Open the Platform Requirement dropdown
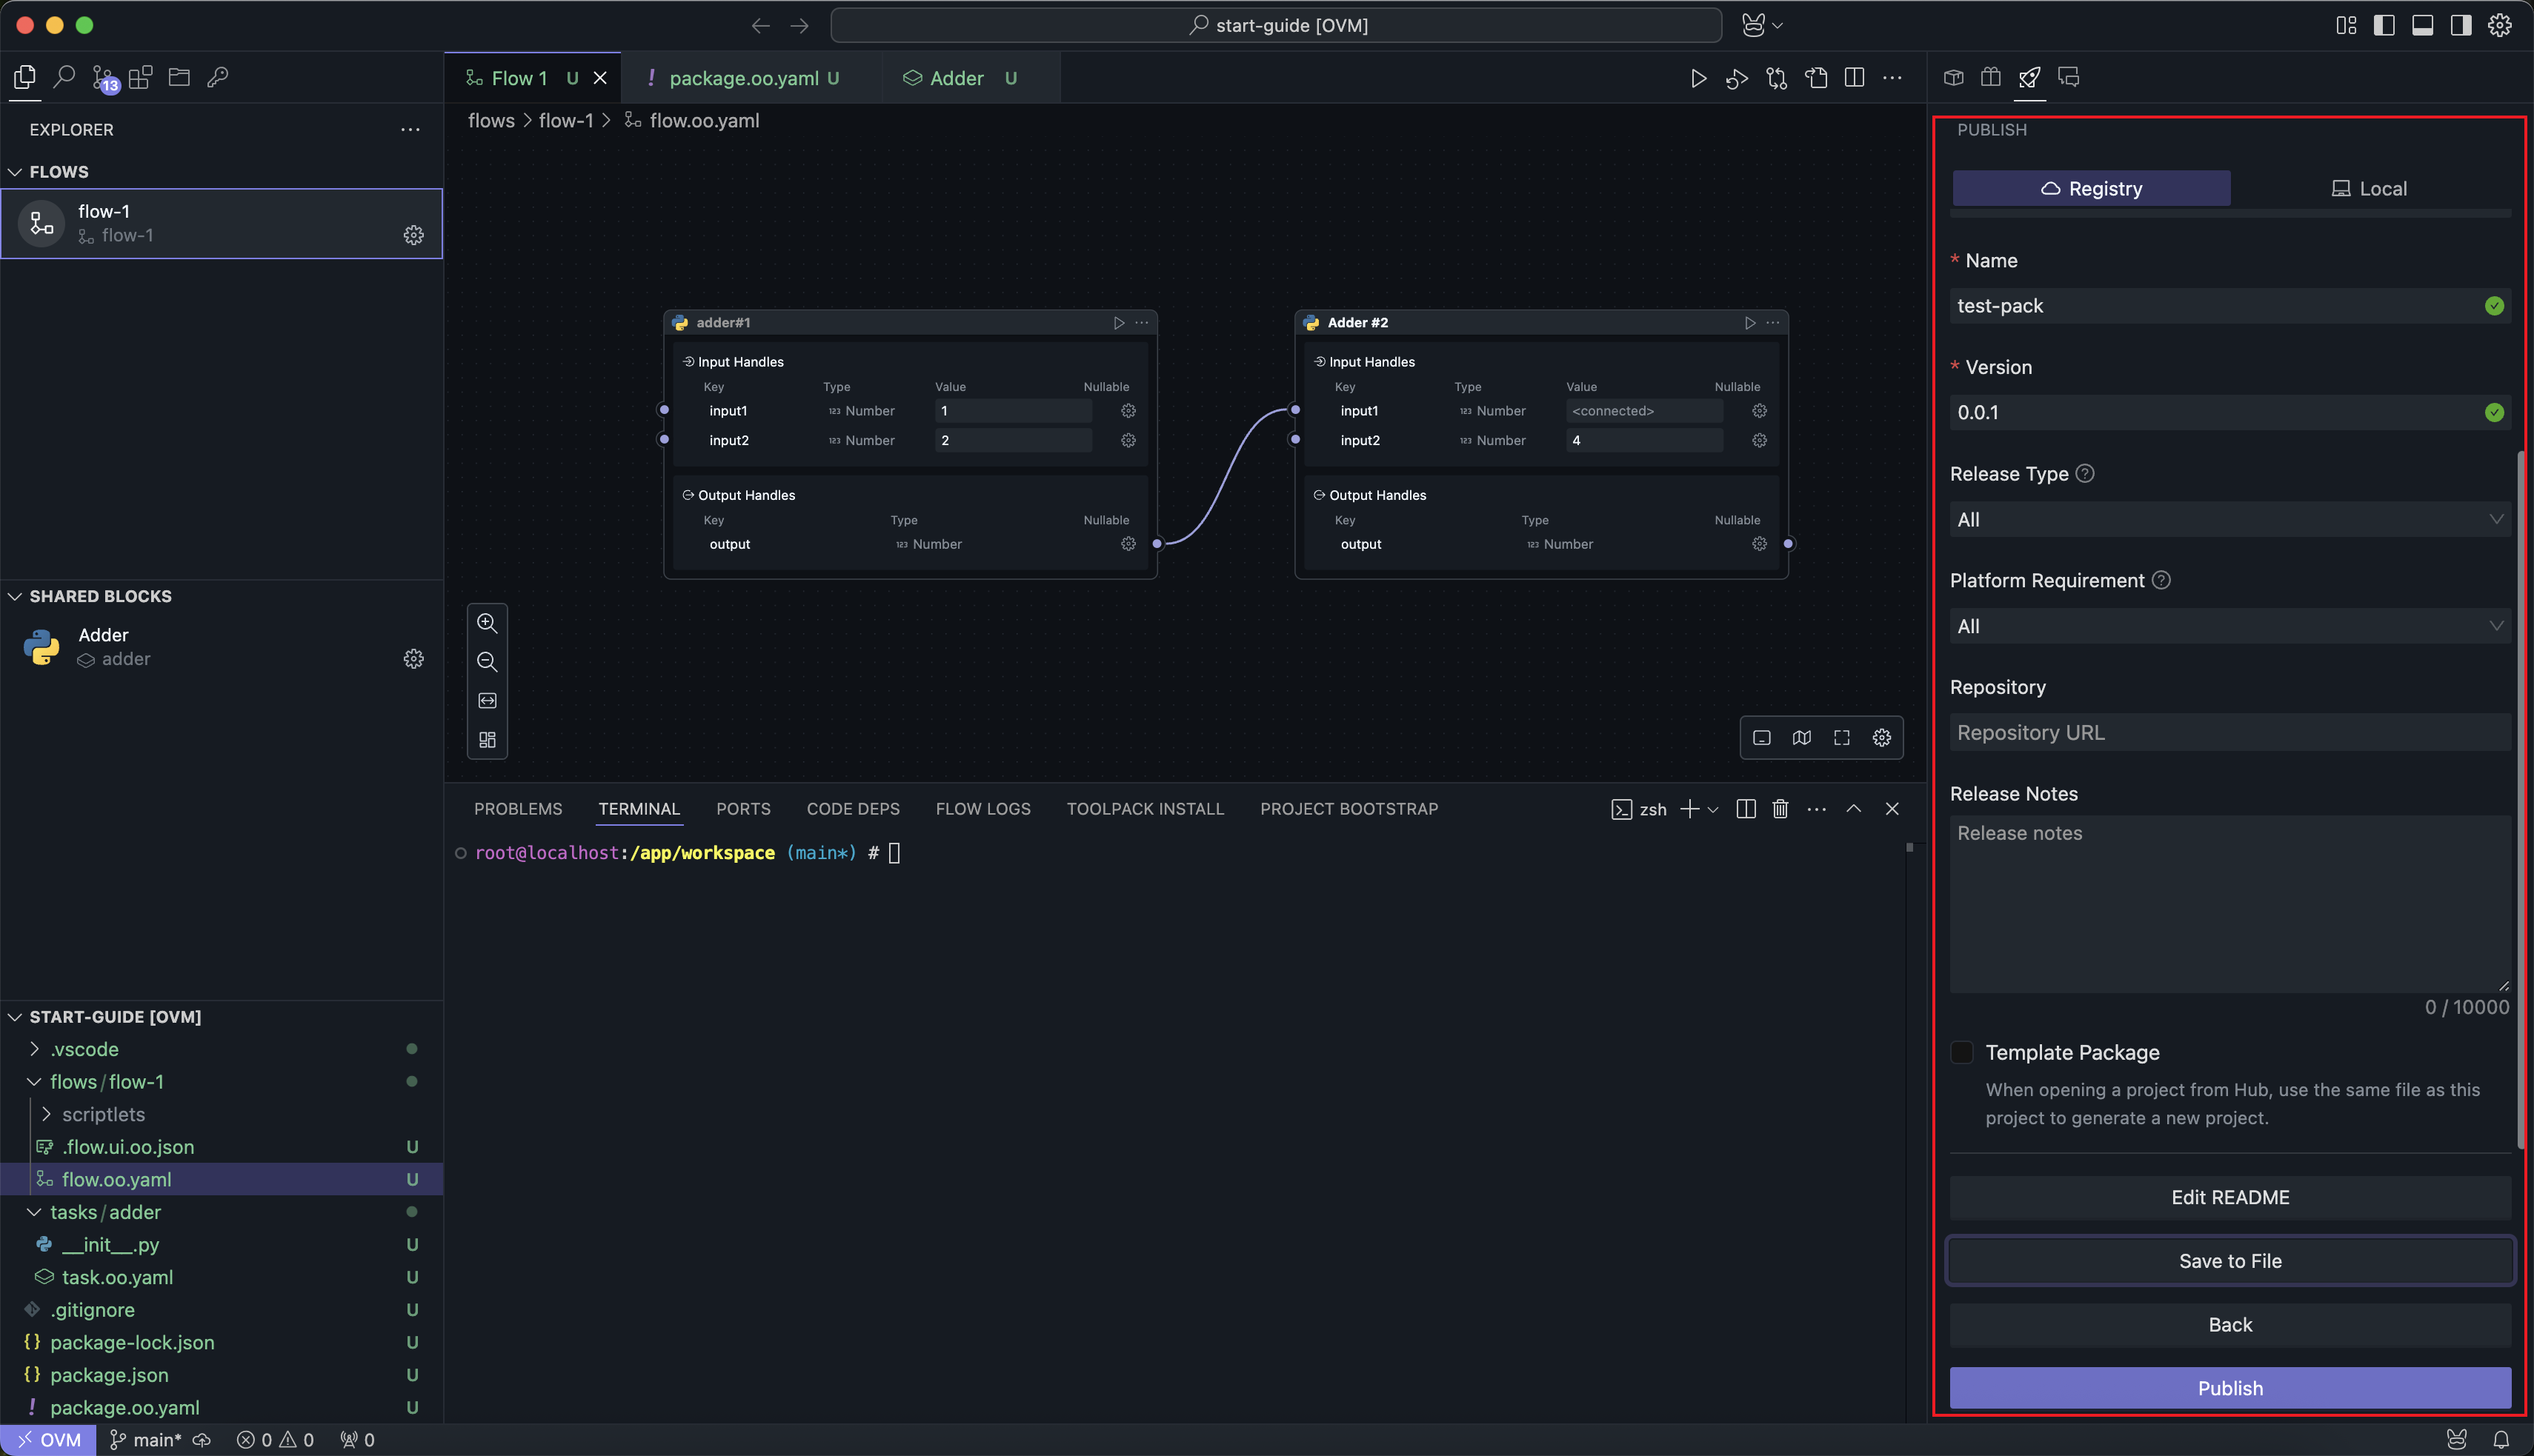 click(x=2229, y=627)
